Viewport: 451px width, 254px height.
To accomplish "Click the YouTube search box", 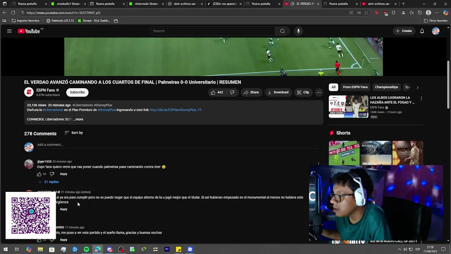I will point(212,31).
